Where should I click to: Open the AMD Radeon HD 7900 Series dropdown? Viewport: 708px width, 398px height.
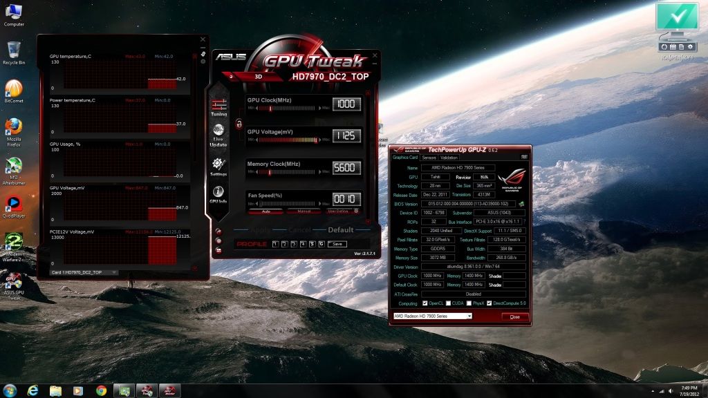[x=433, y=316]
